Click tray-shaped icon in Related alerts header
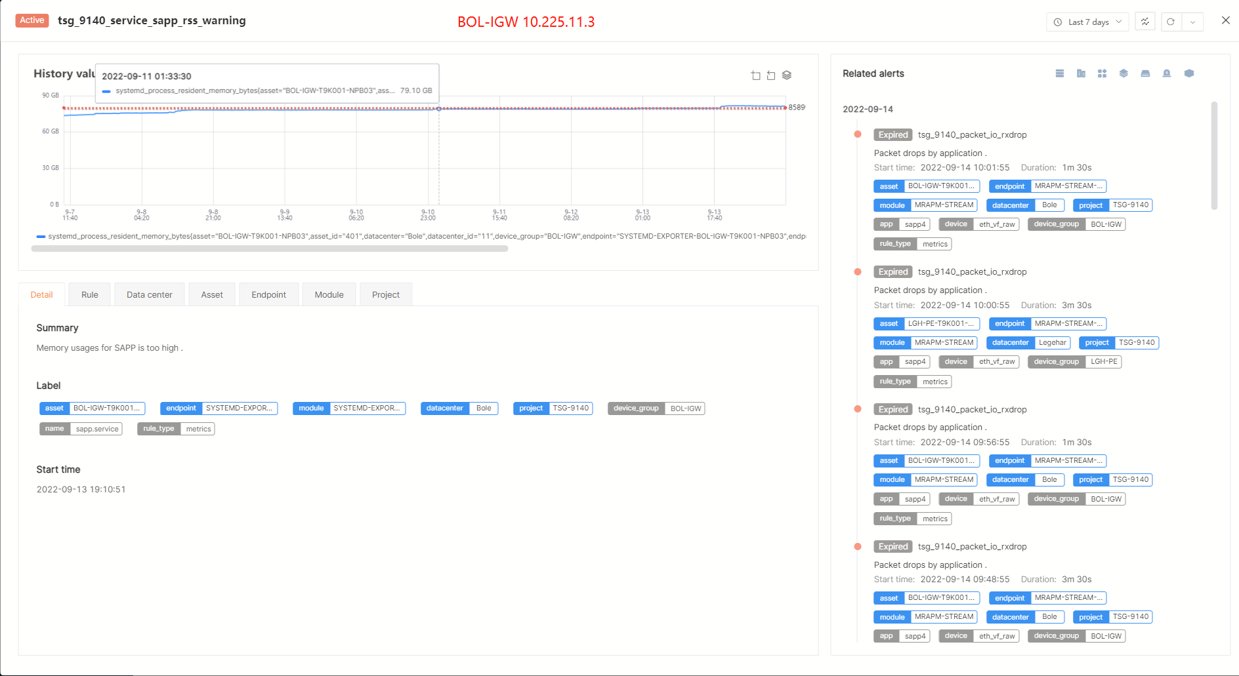Viewport: 1239px width, 676px height. click(x=1145, y=73)
